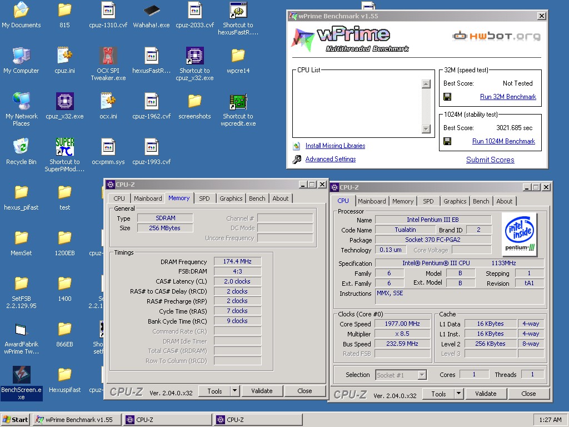Open Graphics tab in left CPU-Z window

[231, 198]
